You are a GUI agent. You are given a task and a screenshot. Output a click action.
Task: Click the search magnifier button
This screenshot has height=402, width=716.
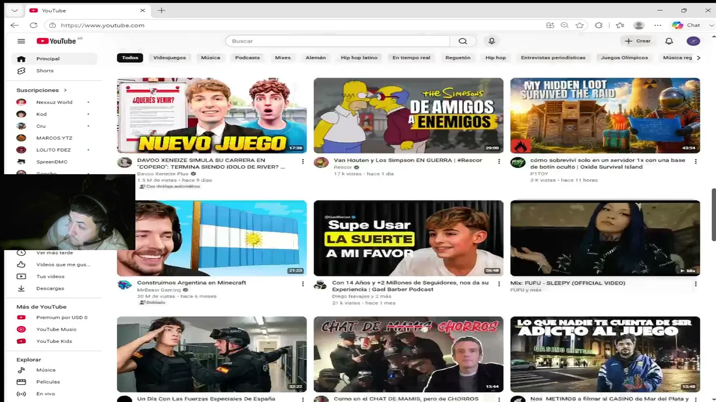pos(463,41)
